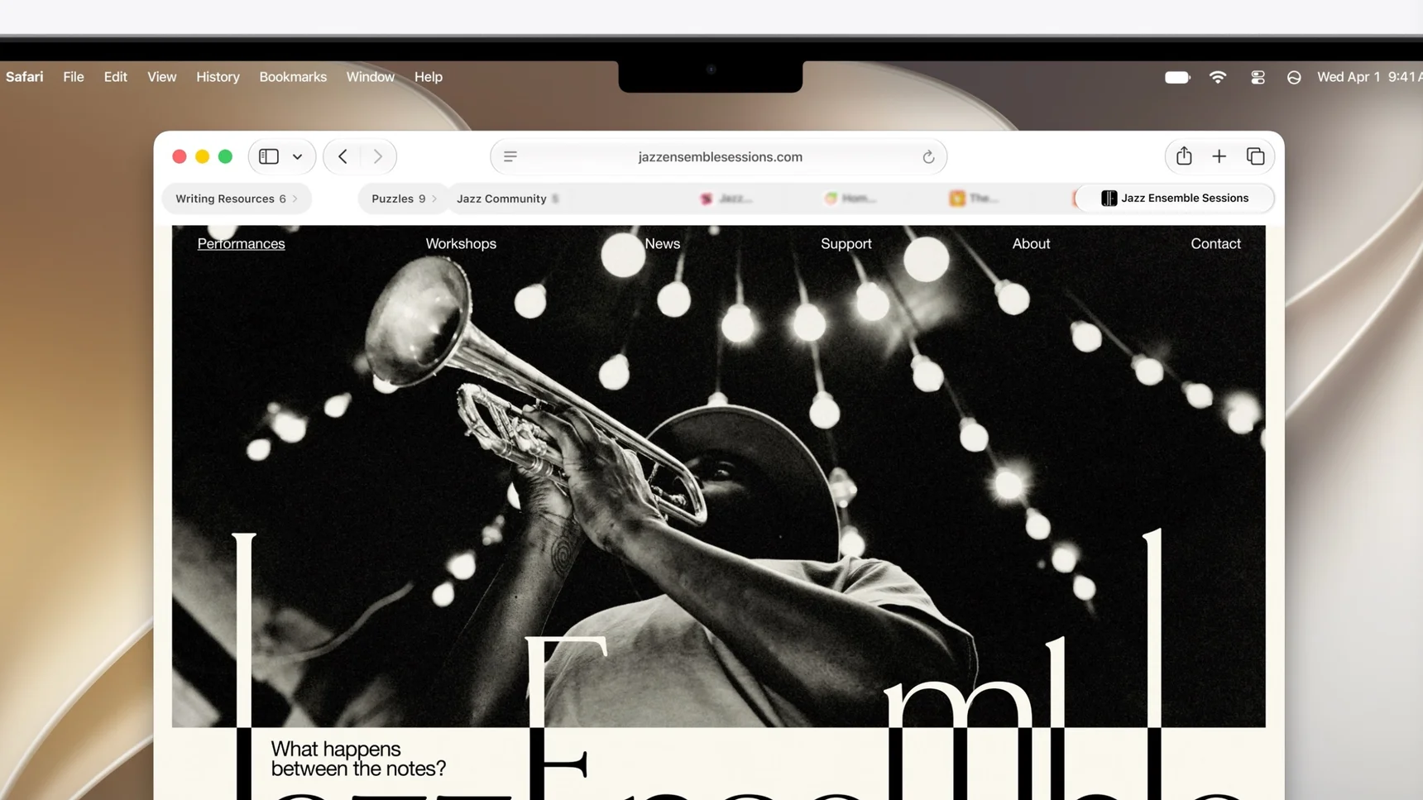Open the sidebar dropdown chevron

(x=297, y=156)
